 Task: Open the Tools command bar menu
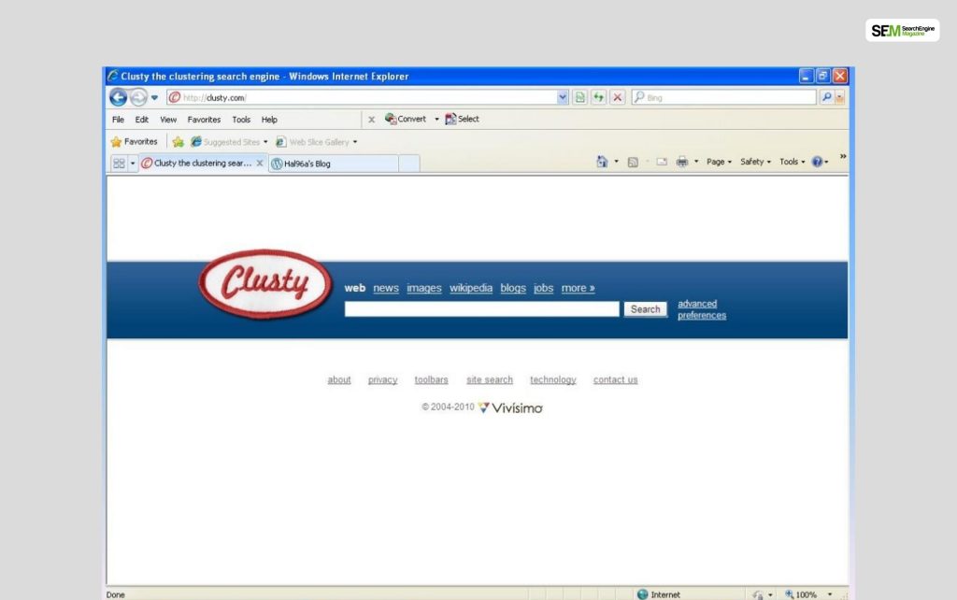coord(793,162)
